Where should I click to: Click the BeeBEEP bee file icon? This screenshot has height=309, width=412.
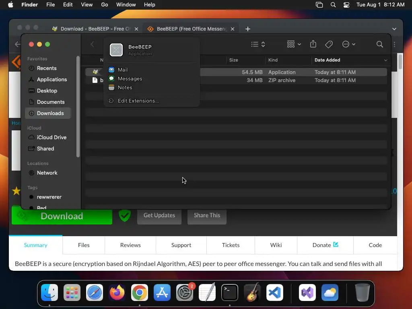[x=95, y=72]
